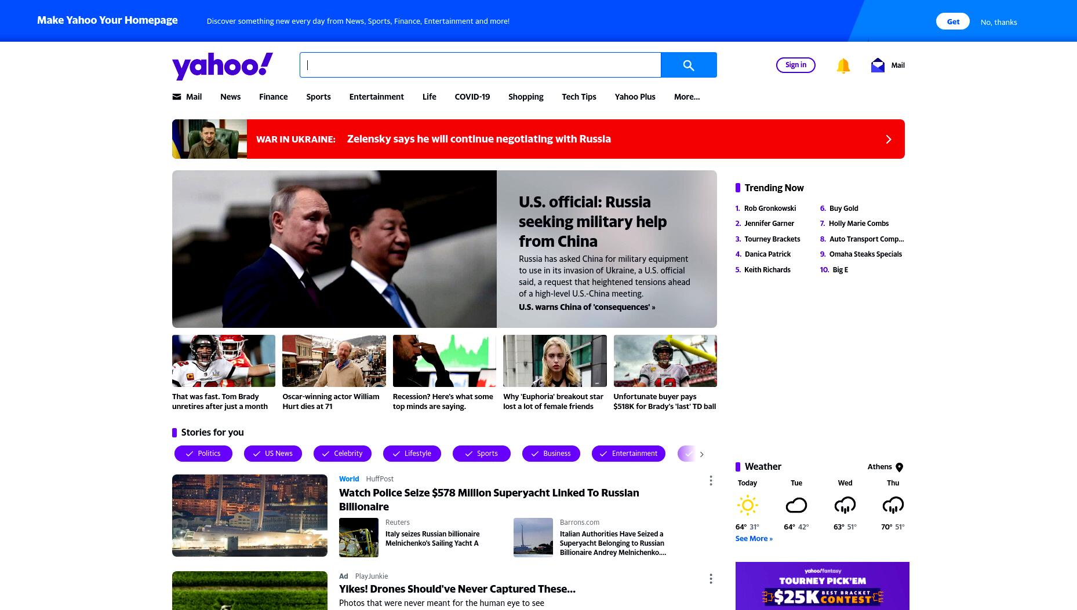1077x610 pixels.
Task: Click the Get button in the homepage banner
Action: pos(952,21)
